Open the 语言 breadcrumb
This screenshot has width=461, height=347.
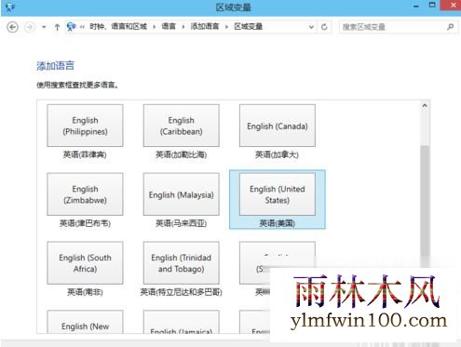click(169, 27)
